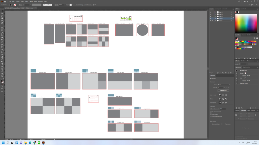Switch to the Brushes tab

coord(243,35)
